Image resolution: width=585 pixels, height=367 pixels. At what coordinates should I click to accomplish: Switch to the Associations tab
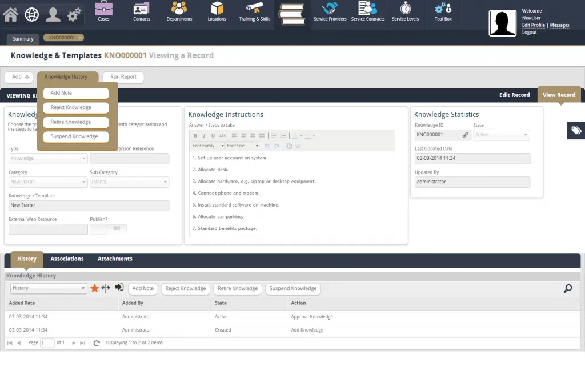[x=67, y=259]
